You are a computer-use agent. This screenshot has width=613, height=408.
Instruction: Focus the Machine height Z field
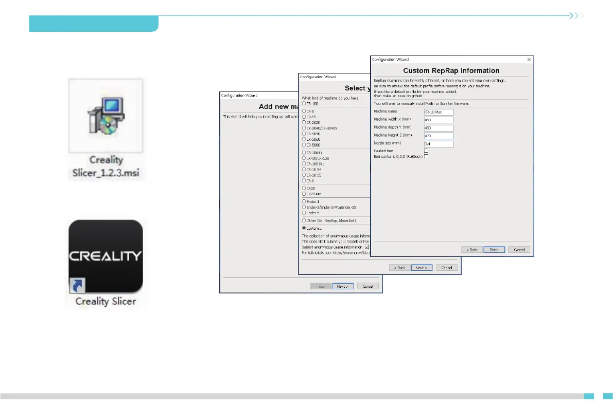click(439, 136)
